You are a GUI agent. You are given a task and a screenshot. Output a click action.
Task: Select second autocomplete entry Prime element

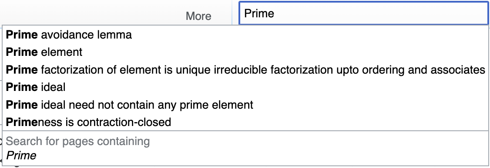pos(245,52)
